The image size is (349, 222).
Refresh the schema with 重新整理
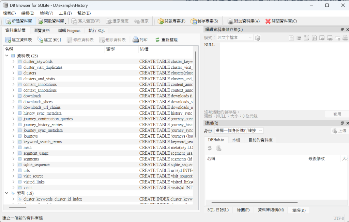166,40
